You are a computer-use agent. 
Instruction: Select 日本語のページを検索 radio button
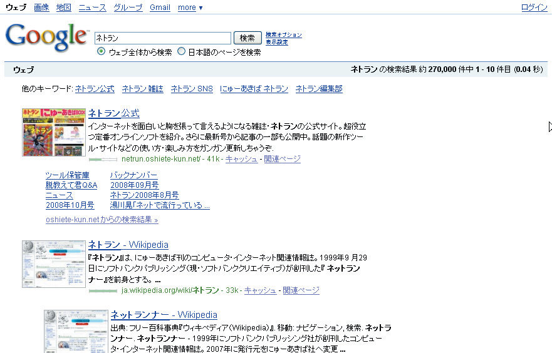tap(181, 51)
